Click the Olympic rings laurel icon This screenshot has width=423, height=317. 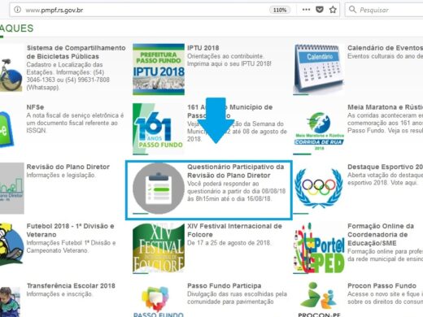(x=319, y=188)
